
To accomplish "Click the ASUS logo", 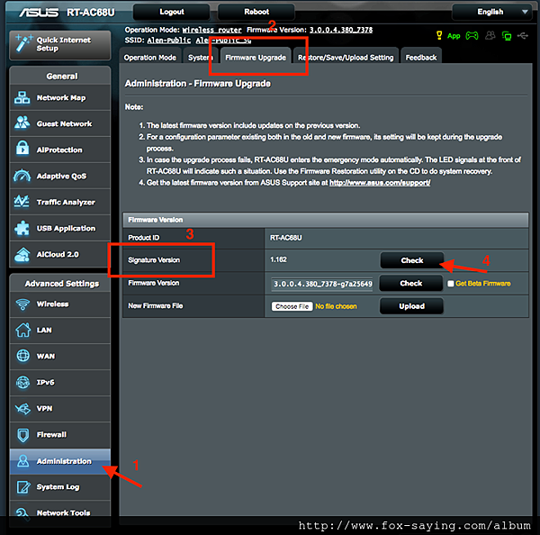I will coord(39,13).
